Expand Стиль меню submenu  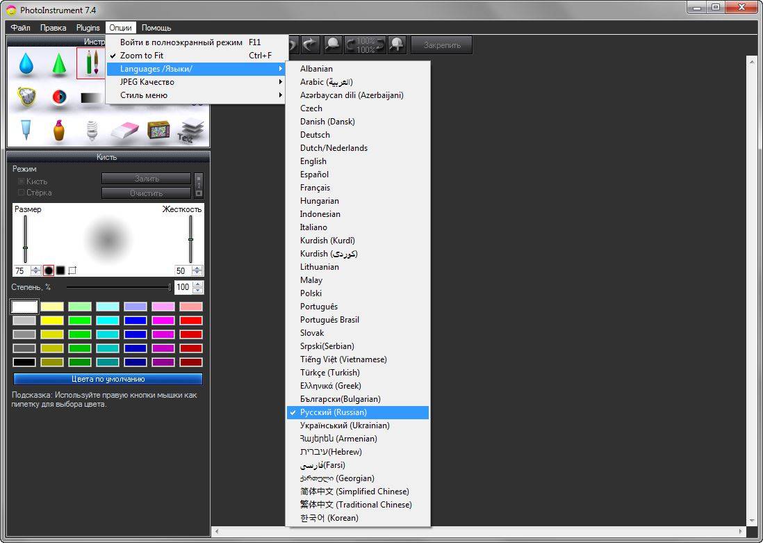coord(197,95)
